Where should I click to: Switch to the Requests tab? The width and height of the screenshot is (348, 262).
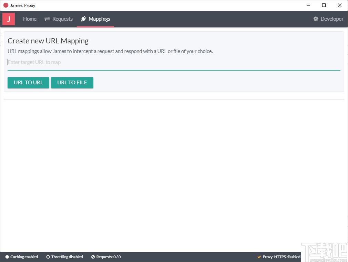[x=59, y=19]
